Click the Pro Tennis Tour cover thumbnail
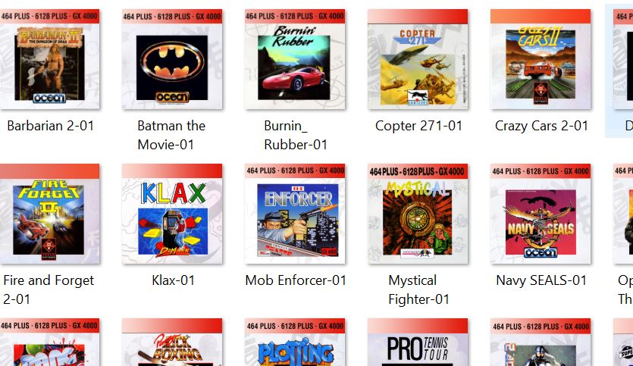This screenshot has width=633, height=366. click(418, 343)
